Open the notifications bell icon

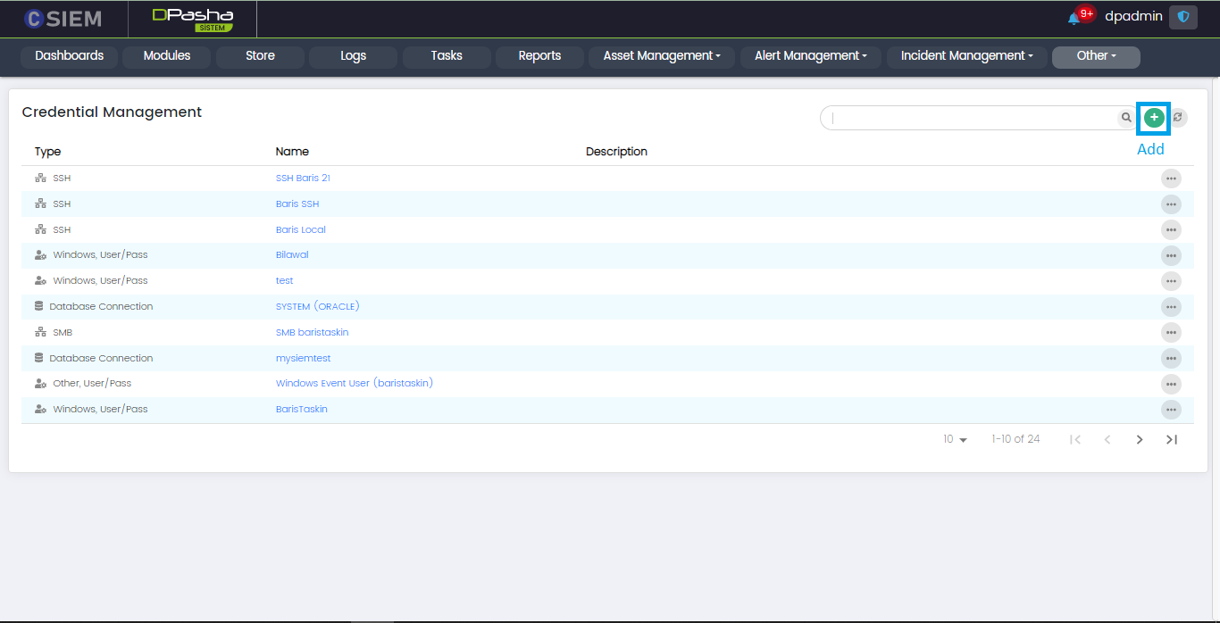click(x=1074, y=18)
